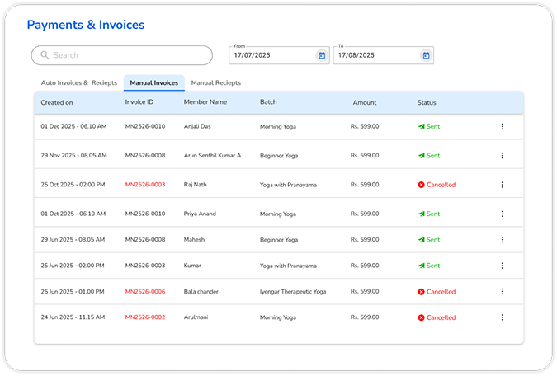Viewport: 557px width, 376px height.
Task: Open more options for Priya Anand invoice
Action: (x=502, y=214)
